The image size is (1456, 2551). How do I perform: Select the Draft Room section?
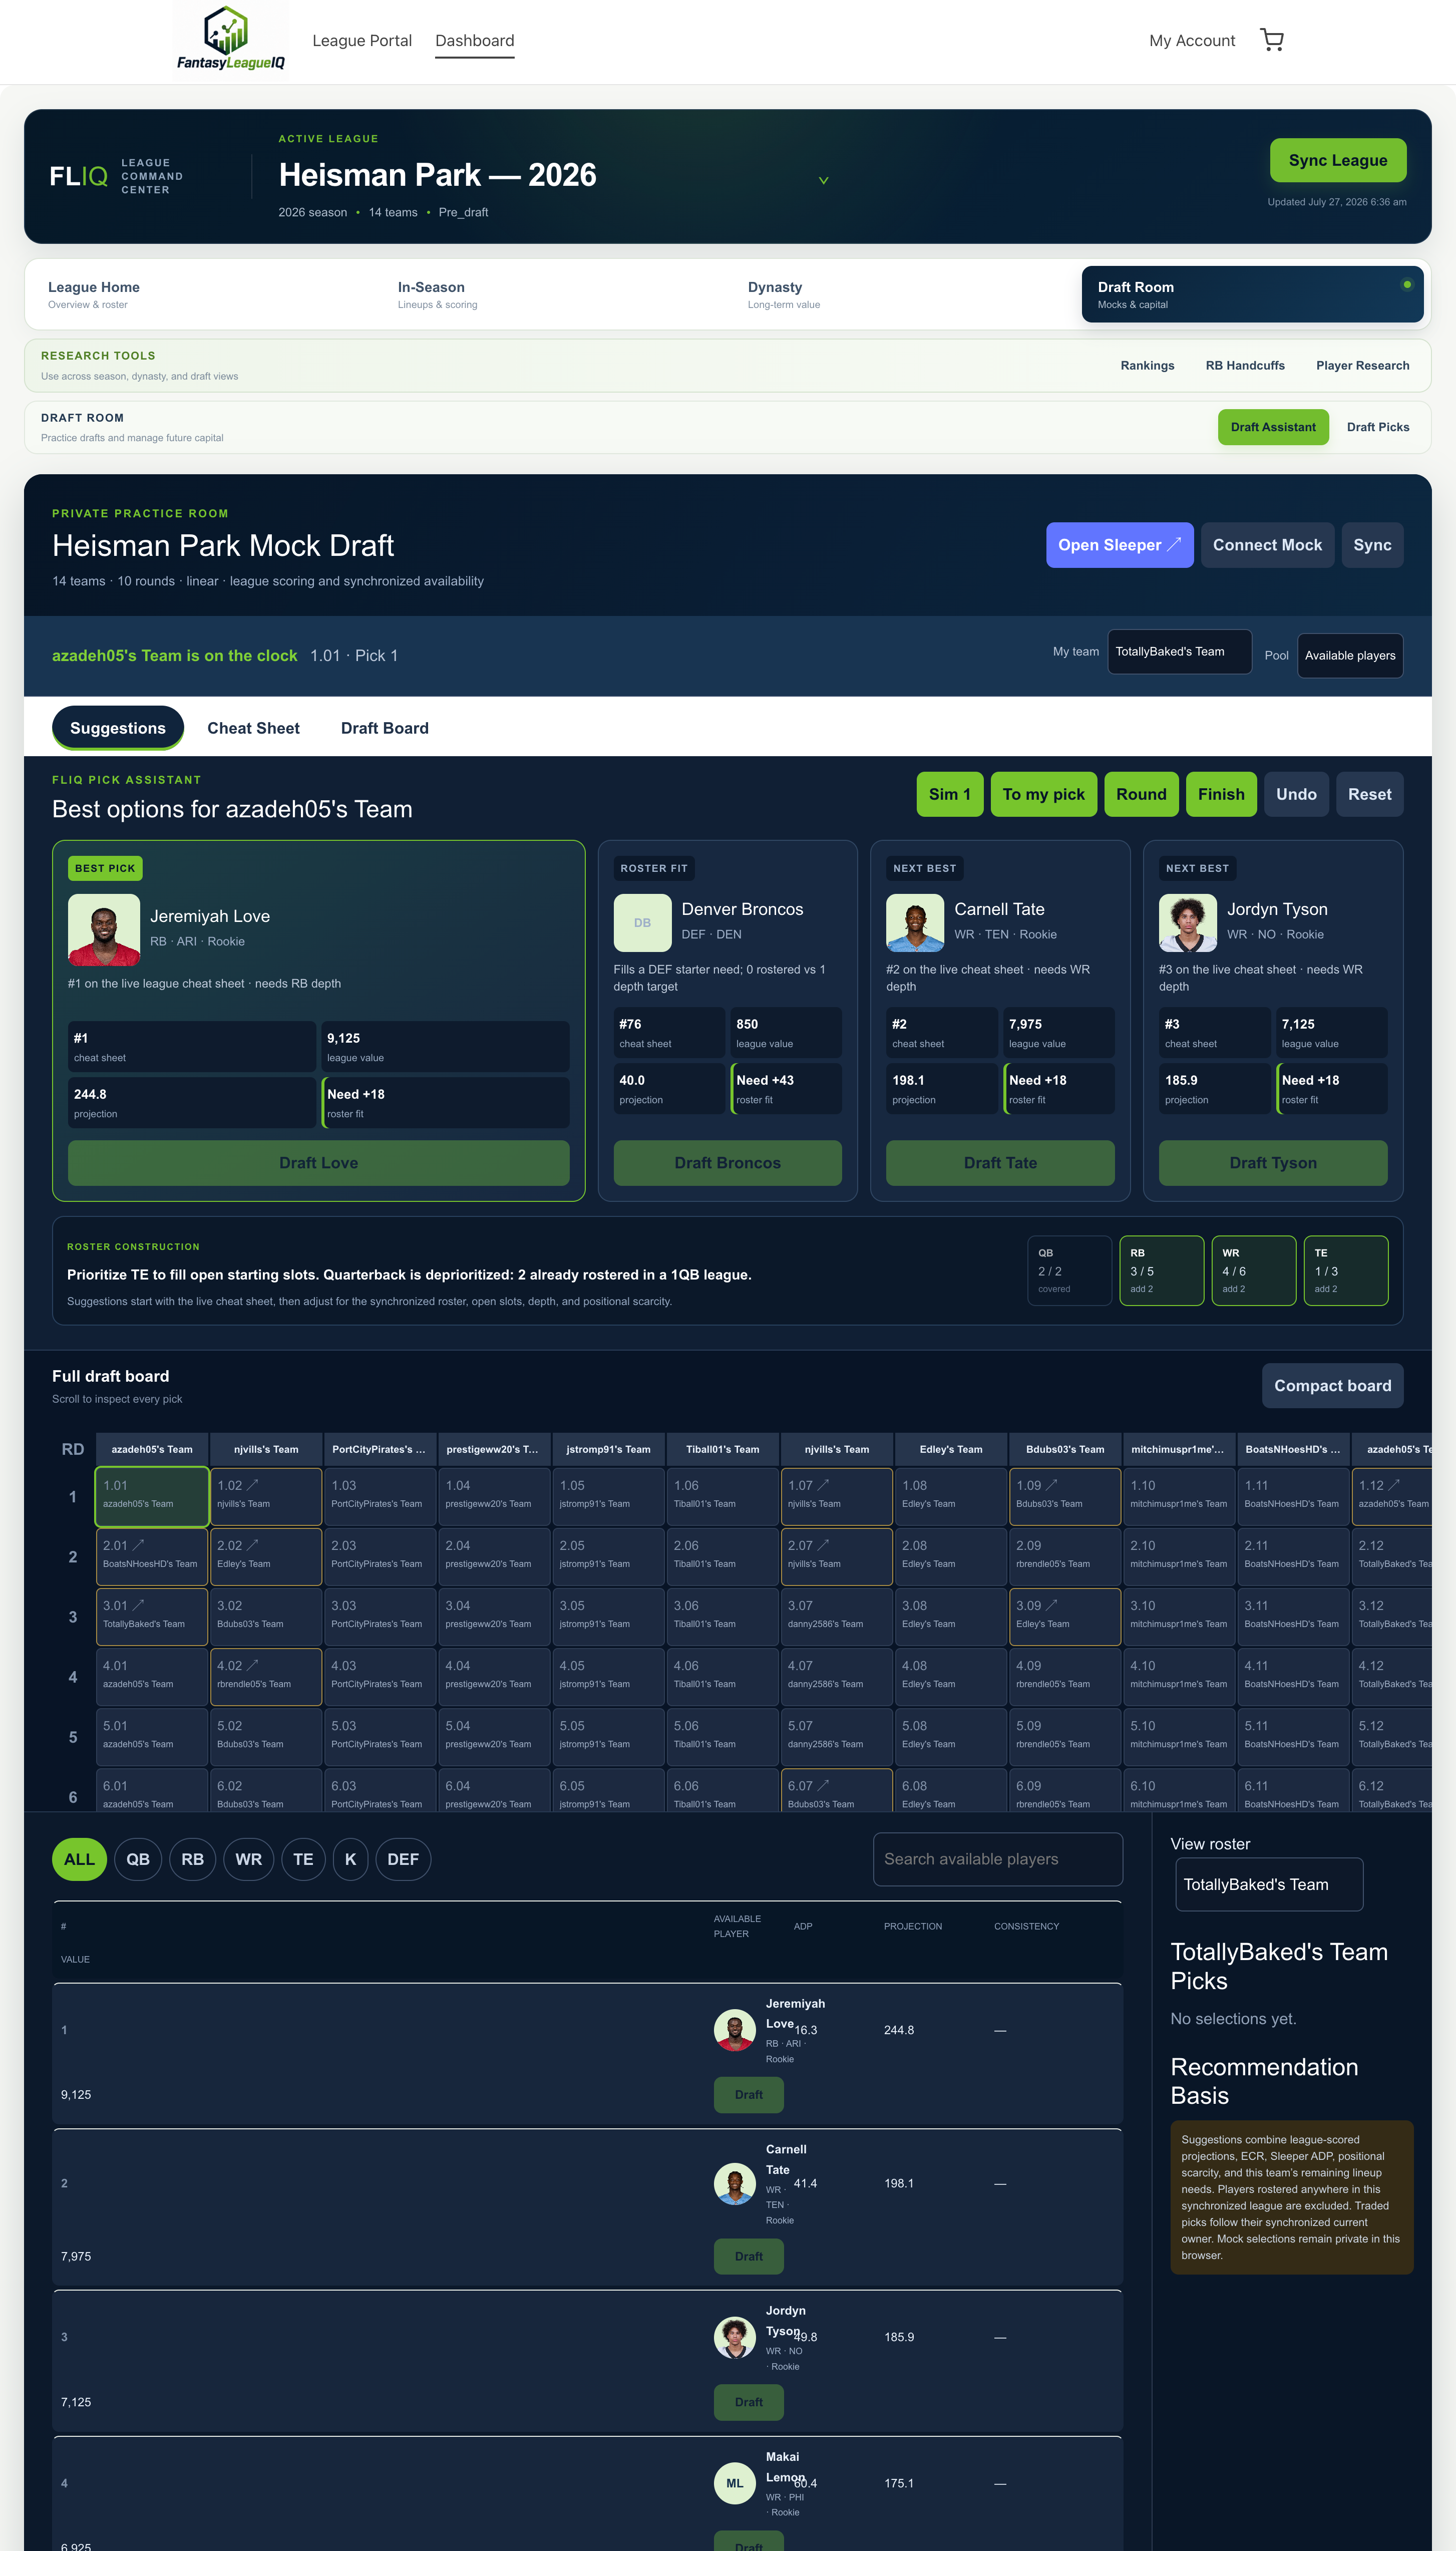coord(1252,295)
